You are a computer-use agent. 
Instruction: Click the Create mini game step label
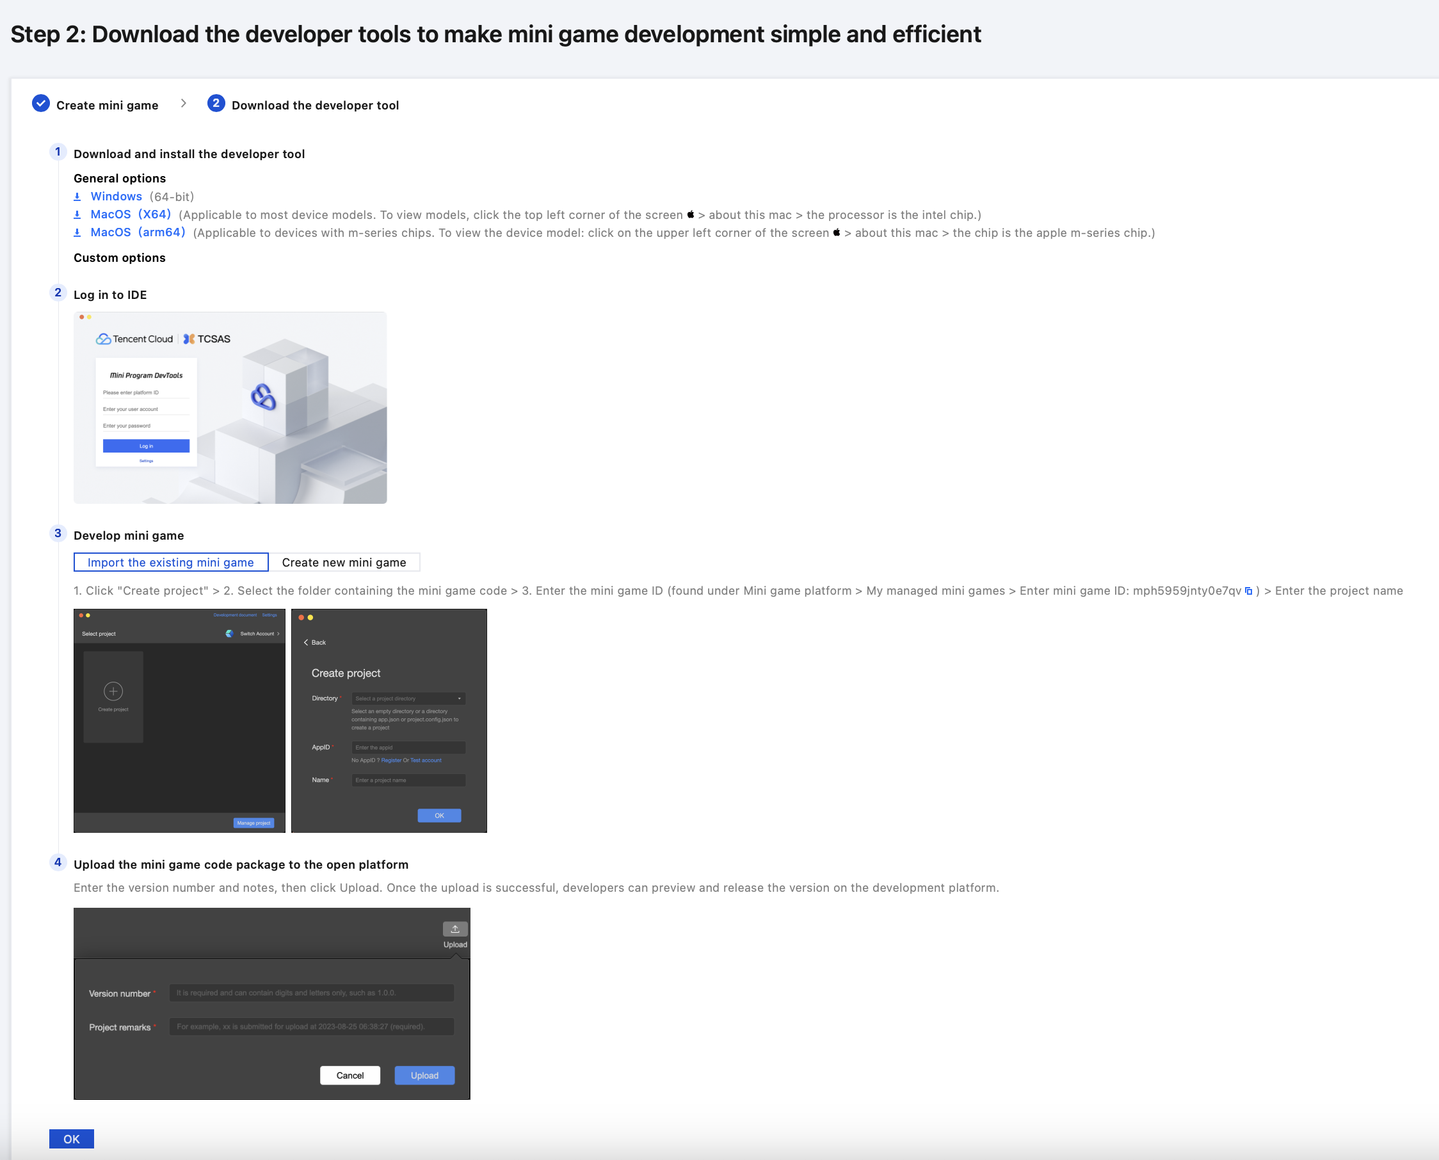click(x=107, y=106)
